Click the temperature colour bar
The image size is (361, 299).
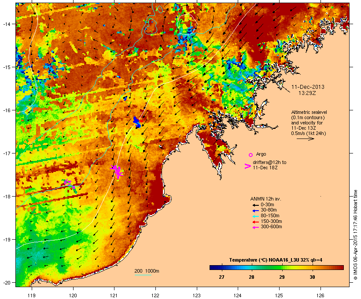(276, 267)
